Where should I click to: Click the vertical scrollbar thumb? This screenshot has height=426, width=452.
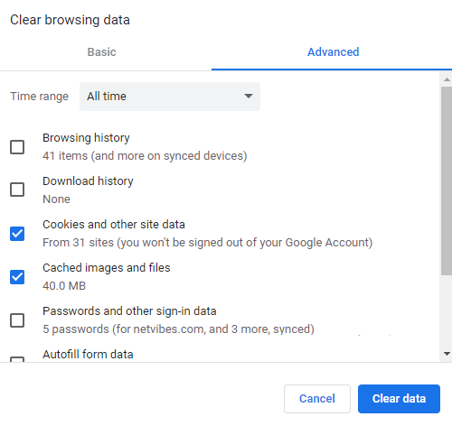pos(447,181)
